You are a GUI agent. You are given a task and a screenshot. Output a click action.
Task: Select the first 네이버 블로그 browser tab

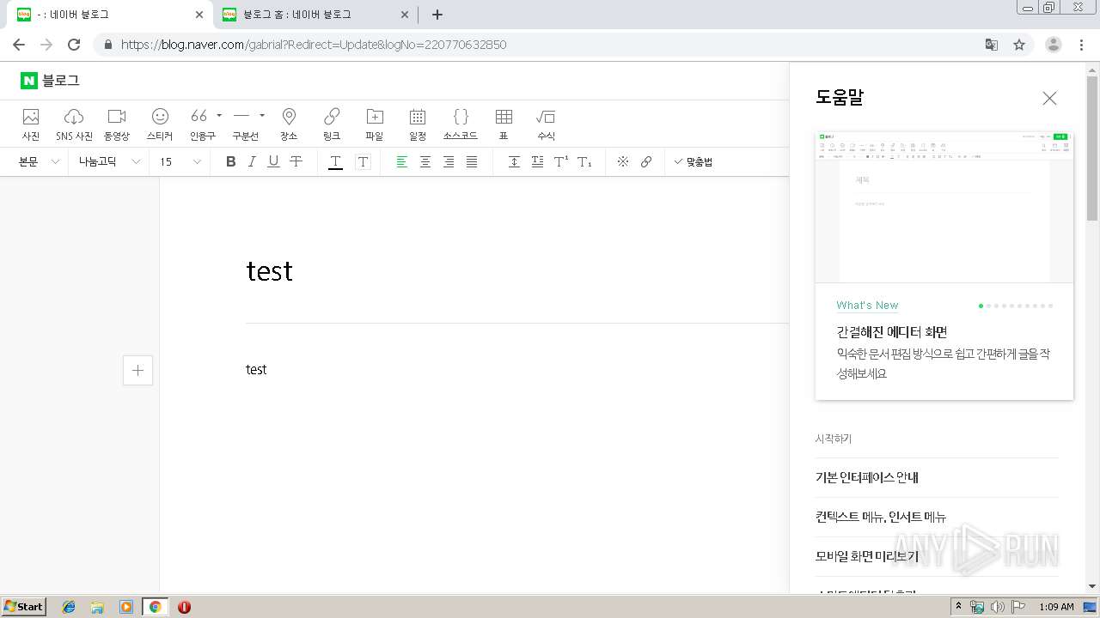(x=110, y=15)
